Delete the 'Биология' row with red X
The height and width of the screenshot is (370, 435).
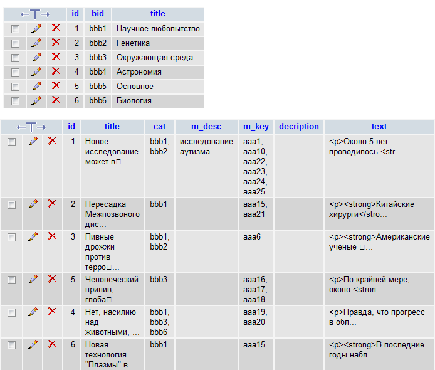[x=56, y=100]
